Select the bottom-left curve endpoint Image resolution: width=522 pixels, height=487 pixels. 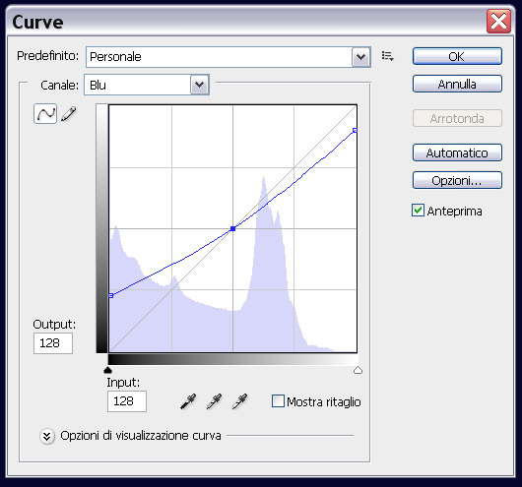[111, 295]
